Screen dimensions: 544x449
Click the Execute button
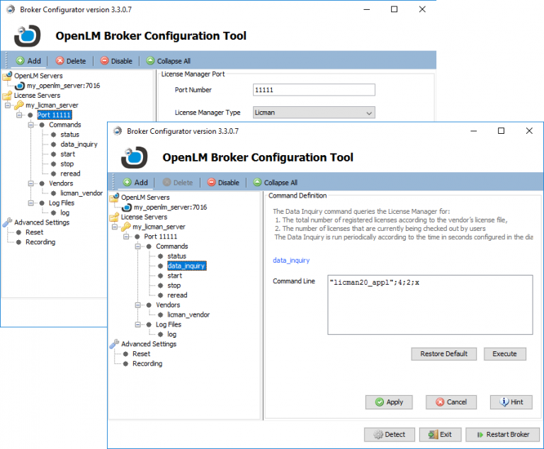coord(504,353)
